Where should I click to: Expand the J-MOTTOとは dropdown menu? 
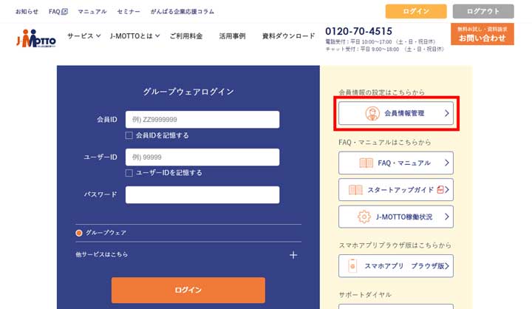(x=134, y=35)
